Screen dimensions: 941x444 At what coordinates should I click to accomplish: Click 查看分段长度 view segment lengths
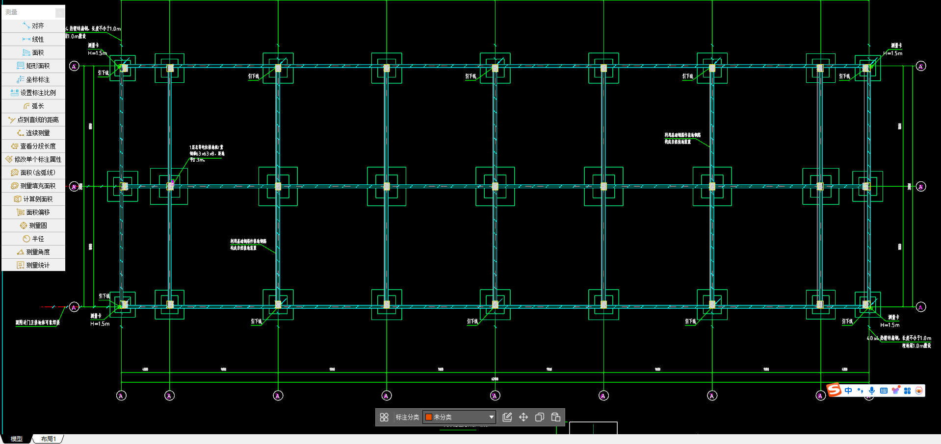[x=33, y=146]
